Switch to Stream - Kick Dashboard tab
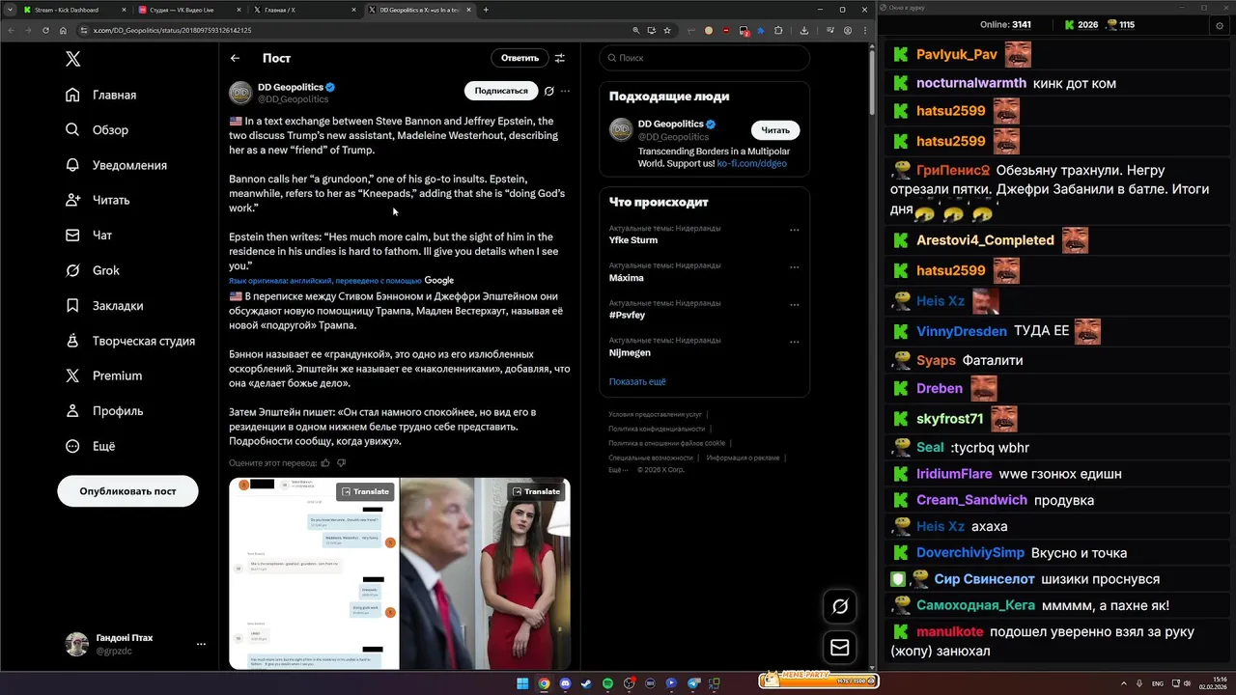The image size is (1236, 695). [73, 10]
